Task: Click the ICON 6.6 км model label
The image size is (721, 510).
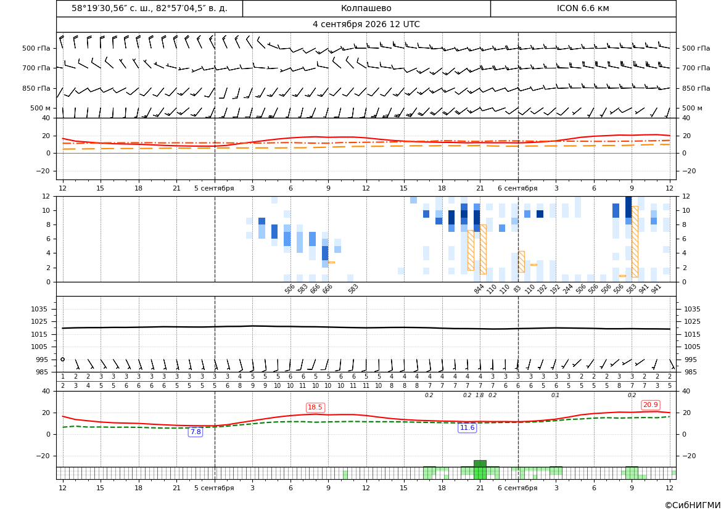Action: (583, 8)
